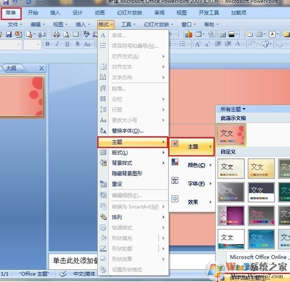
Task: Open the 动画 ribbon tab
Action: [x=100, y=13]
